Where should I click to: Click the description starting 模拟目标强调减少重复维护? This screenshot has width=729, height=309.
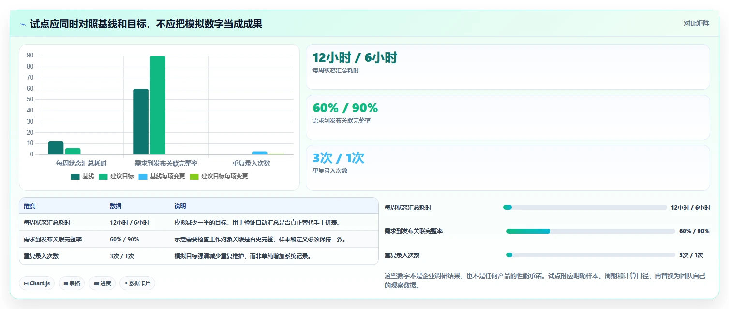242,256
